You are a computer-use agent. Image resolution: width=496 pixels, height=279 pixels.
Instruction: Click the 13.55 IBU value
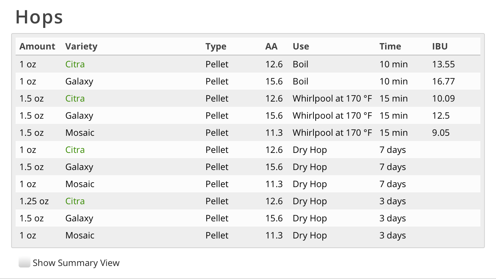point(444,64)
